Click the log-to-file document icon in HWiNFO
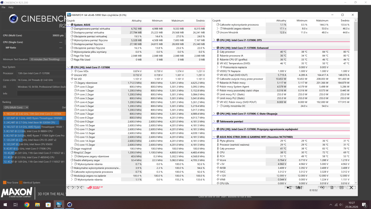The image size is (371, 209). [x=332, y=187]
